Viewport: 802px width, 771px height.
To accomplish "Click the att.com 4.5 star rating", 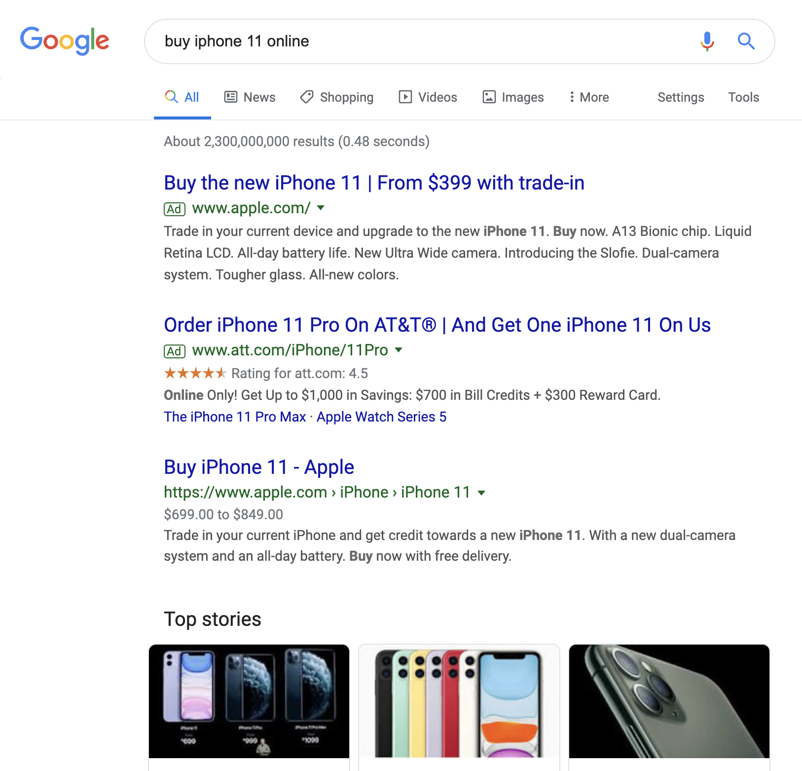I will point(195,373).
